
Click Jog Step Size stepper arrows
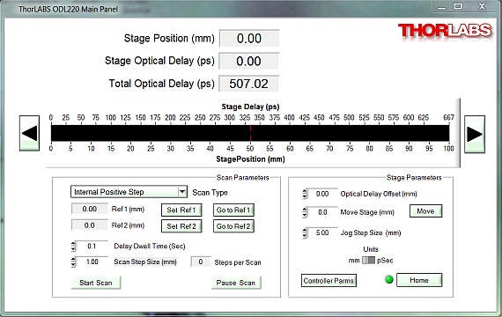[x=305, y=232]
